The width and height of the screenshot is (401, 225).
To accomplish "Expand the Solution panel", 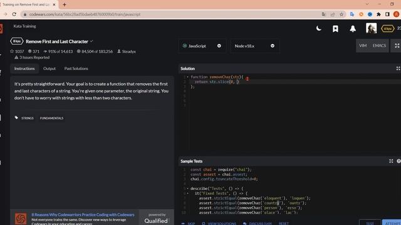I will coord(398,68).
